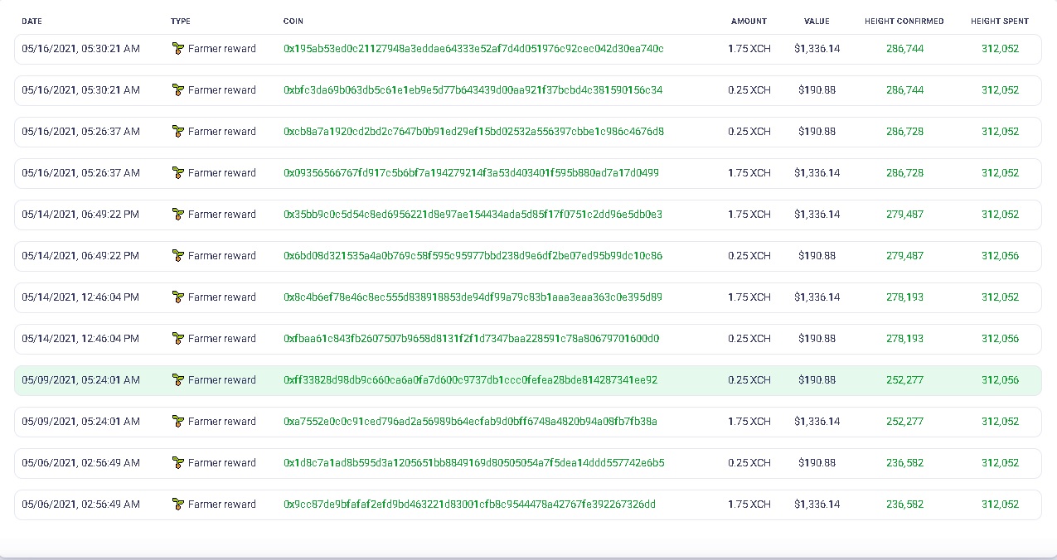Open coin link starting with 0xbfc3da69b063
1057x560 pixels.
473,90
